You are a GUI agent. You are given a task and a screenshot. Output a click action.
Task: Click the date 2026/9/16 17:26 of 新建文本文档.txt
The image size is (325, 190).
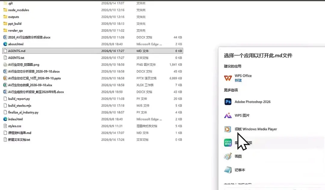point(113,139)
